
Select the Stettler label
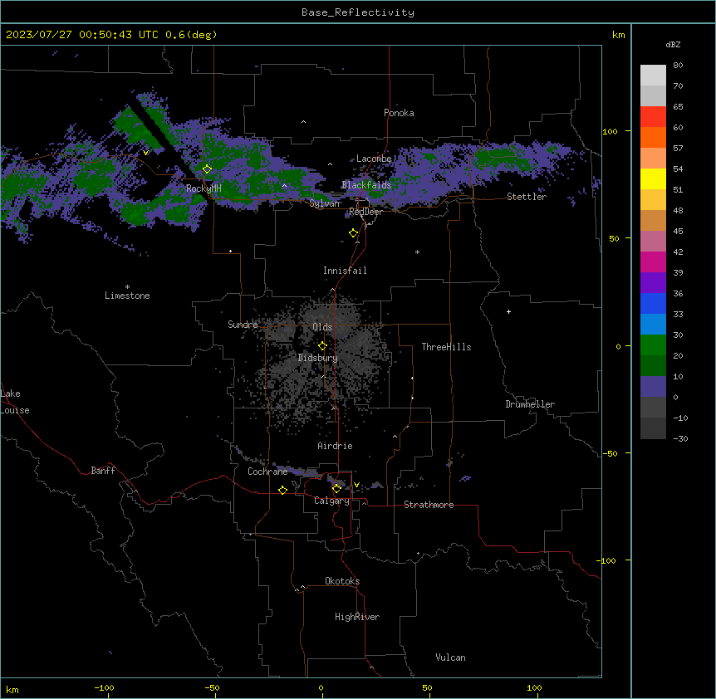coord(527,197)
